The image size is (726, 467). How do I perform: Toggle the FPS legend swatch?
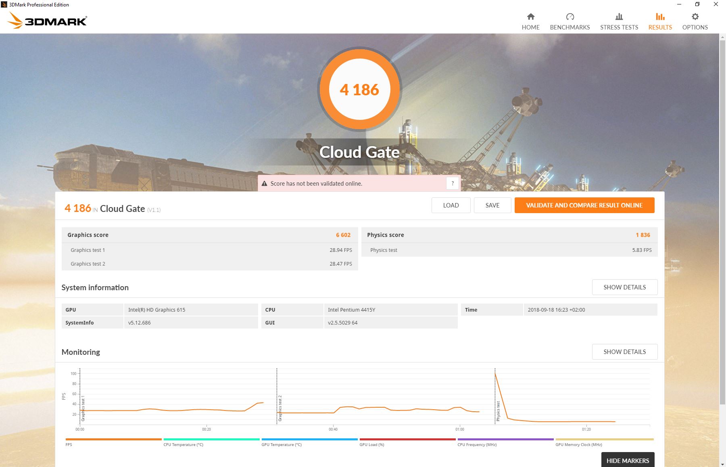[x=113, y=439]
